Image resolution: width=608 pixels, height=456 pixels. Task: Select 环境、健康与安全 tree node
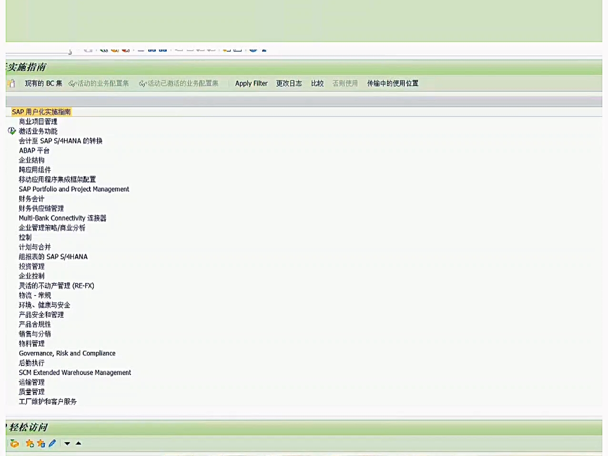(44, 305)
